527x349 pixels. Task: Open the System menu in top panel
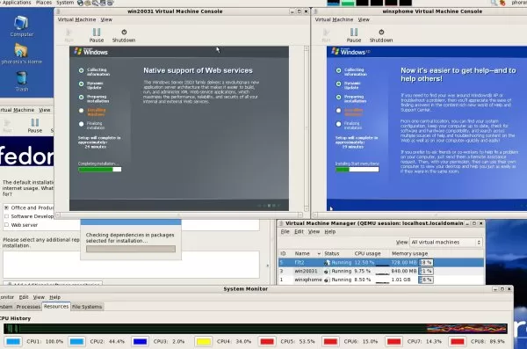pyautogui.click(x=65, y=3)
